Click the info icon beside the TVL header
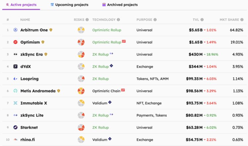The image size is (248, 146). click(202, 20)
